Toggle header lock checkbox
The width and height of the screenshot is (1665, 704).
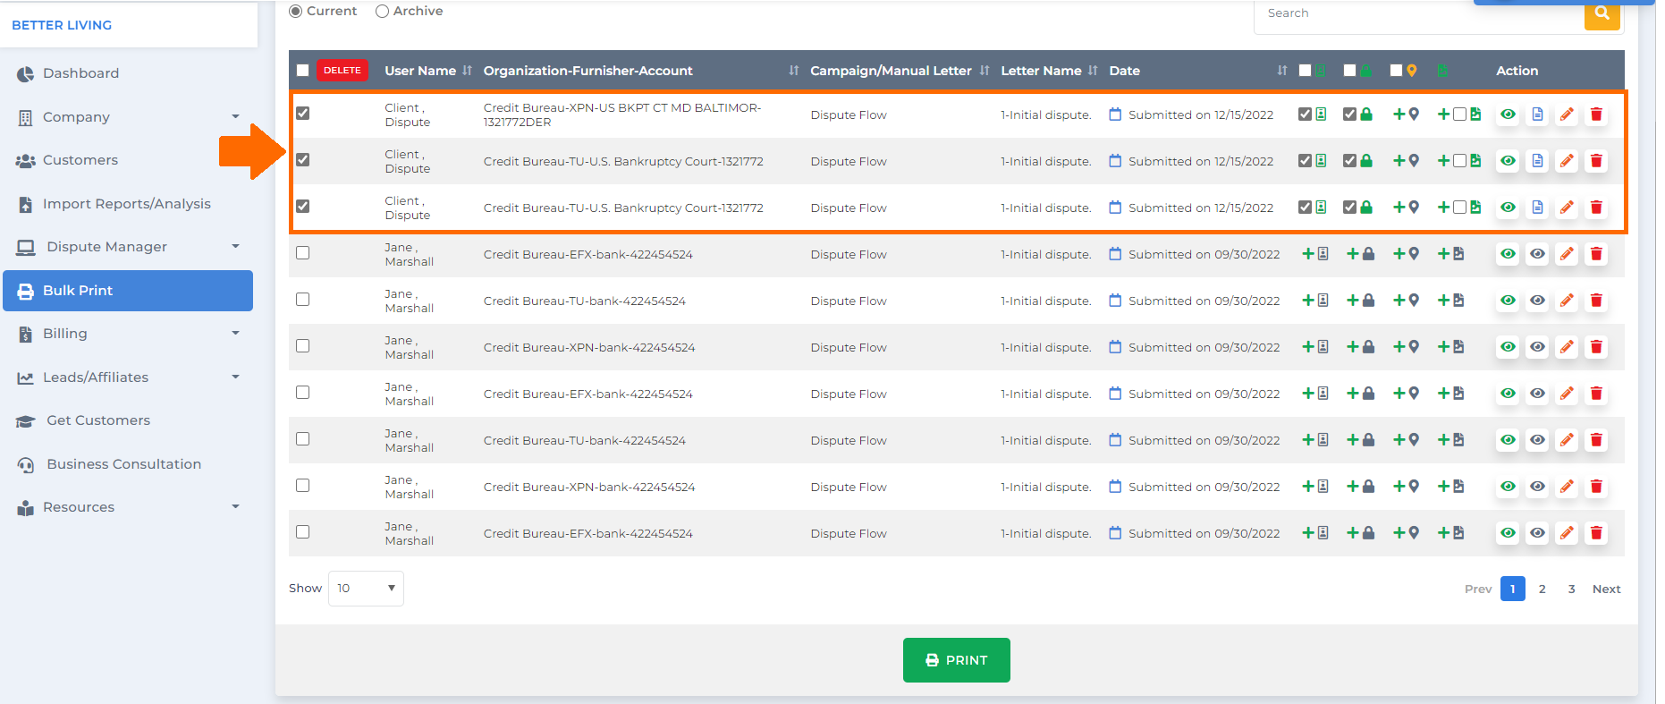[x=1349, y=71]
